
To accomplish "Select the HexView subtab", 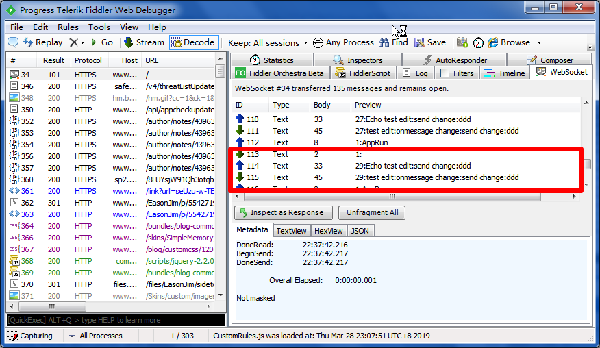I will pyautogui.click(x=328, y=231).
